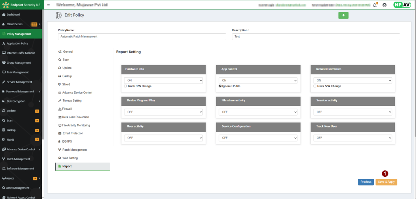416x199 pixels.
Task: Click the Previous button
Action: [366, 182]
